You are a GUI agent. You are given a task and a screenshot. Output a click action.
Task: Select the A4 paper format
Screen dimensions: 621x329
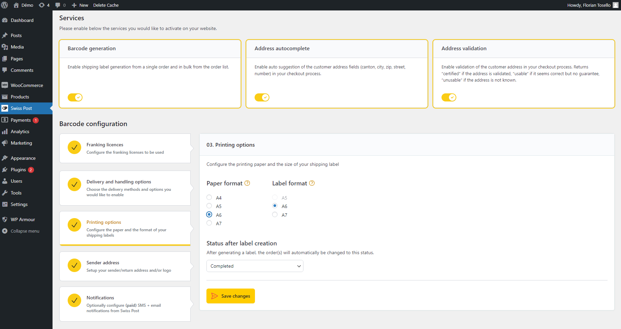209,198
